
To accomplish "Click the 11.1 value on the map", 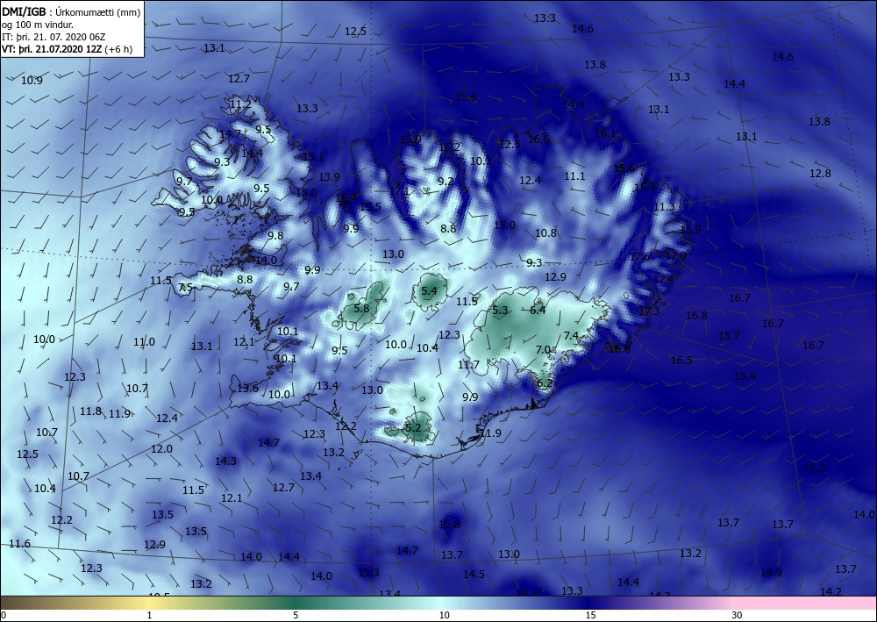I will click(x=574, y=176).
